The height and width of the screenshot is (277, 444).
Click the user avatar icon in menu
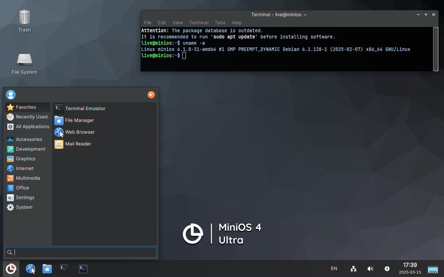tap(11, 95)
